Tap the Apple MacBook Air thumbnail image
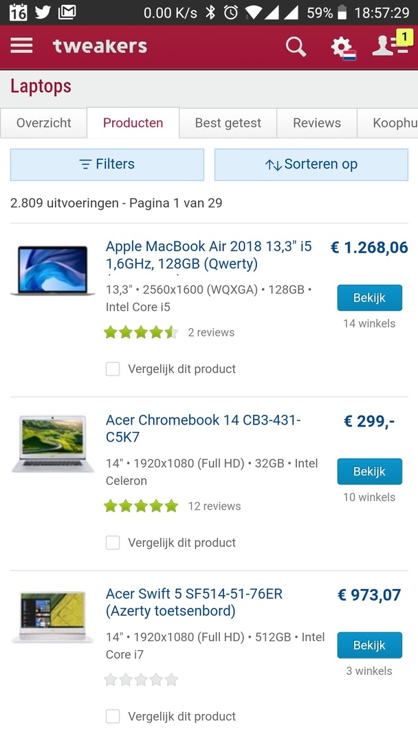418x743 pixels. coord(53,270)
